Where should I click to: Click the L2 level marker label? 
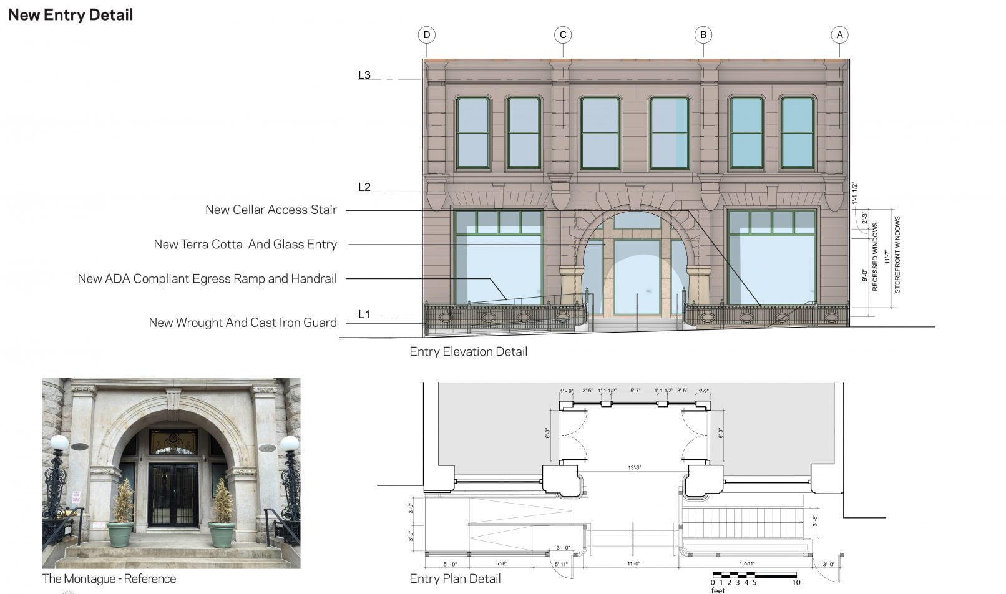pyautogui.click(x=364, y=187)
